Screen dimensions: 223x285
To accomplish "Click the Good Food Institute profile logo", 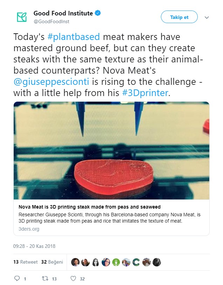I will [x=22, y=17].
